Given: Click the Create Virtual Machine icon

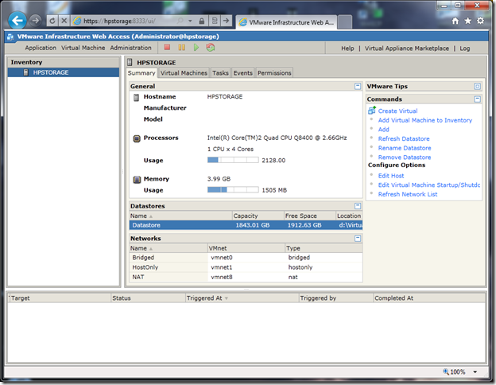Looking at the screenshot, I should (x=372, y=111).
